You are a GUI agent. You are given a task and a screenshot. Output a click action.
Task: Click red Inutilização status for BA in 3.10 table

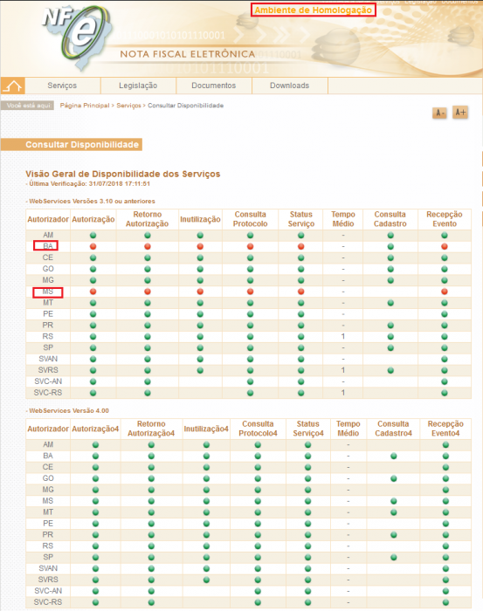[200, 247]
